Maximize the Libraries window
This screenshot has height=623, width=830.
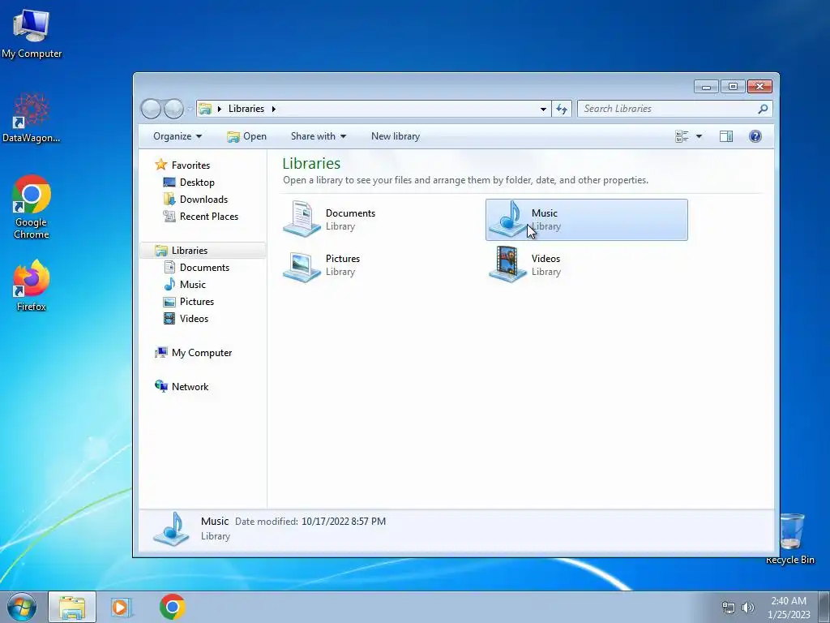pyautogui.click(x=733, y=86)
